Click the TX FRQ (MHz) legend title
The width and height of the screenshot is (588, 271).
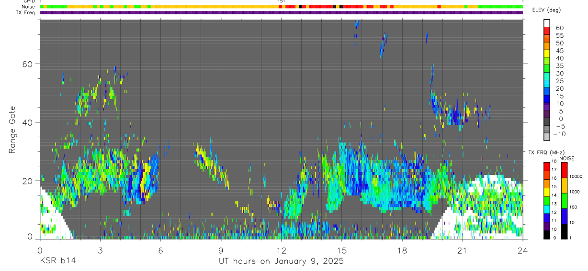coord(543,152)
